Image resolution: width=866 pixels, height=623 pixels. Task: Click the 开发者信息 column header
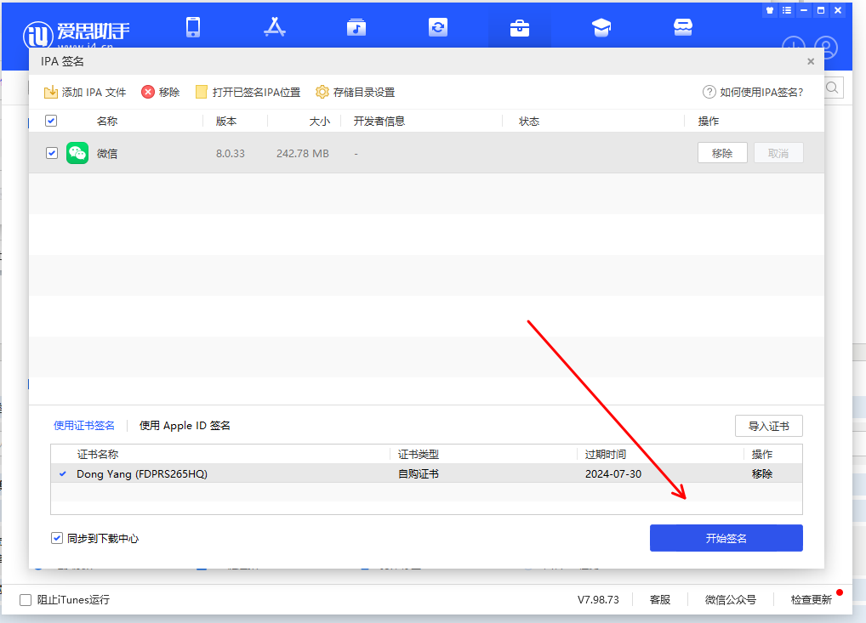coord(379,122)
